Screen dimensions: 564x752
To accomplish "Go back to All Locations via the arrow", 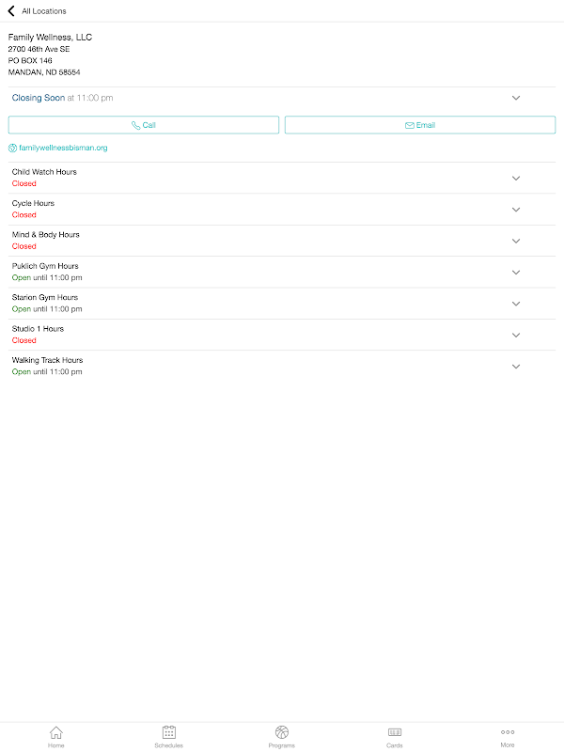I will (x=11, y=10).
